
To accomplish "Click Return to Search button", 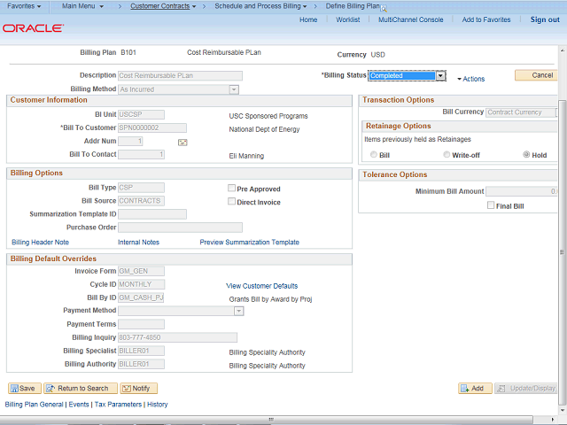I will (78, 388).
